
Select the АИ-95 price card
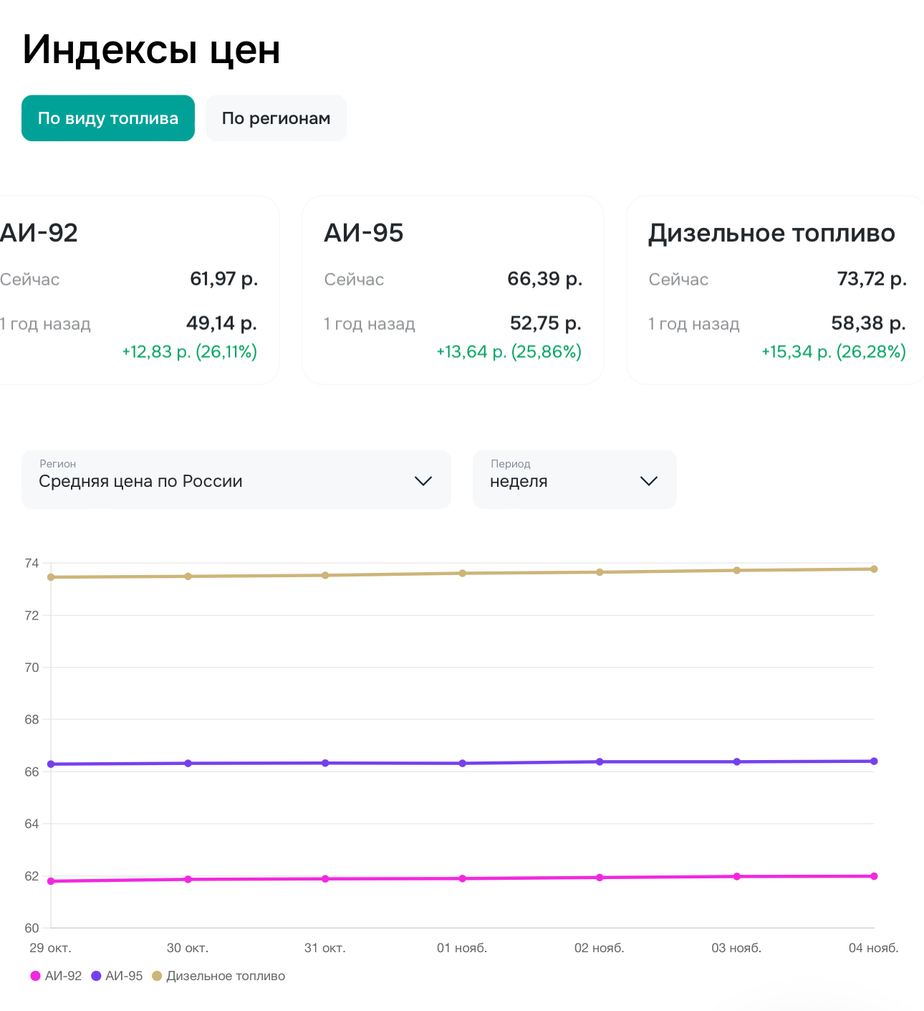pyautogui.click(x=453, y=290)
